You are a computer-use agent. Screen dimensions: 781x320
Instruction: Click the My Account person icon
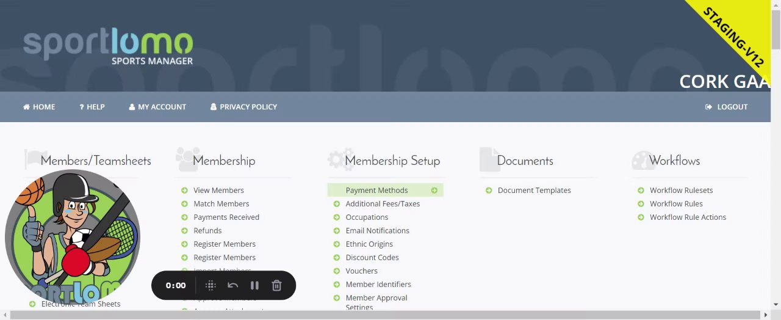[132, 107]
